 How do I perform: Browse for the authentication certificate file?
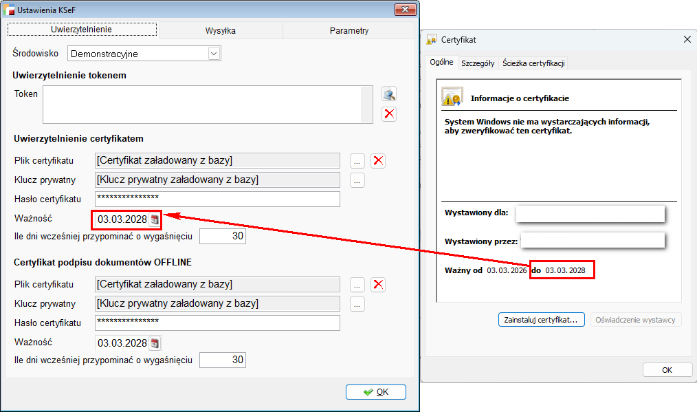pos(357,161)
